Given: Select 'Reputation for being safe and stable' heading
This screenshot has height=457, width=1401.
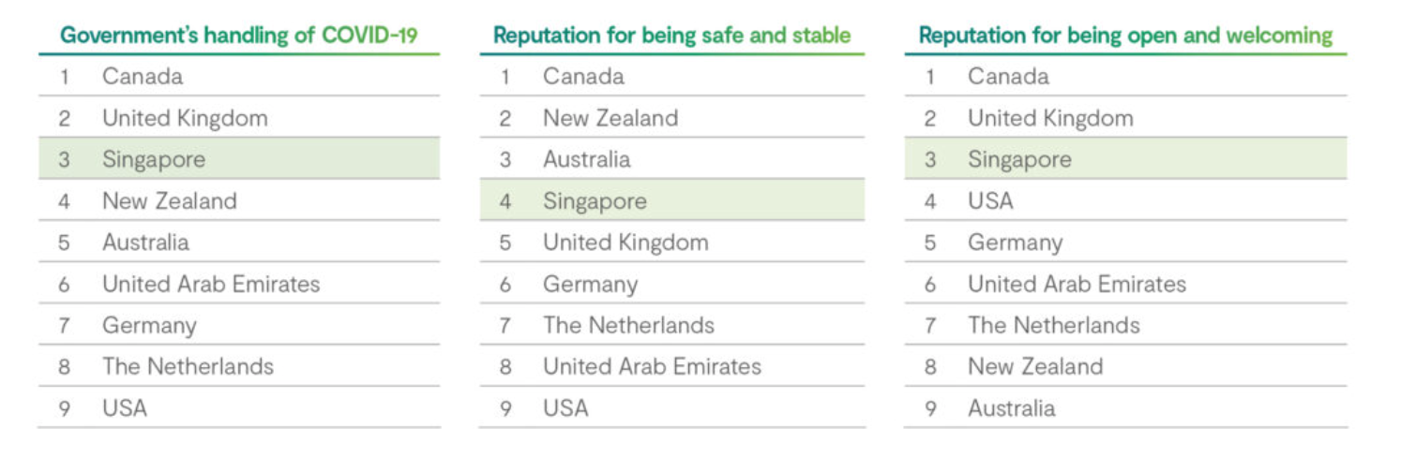Looking at the screenshot, I should (x=671, y=36).
